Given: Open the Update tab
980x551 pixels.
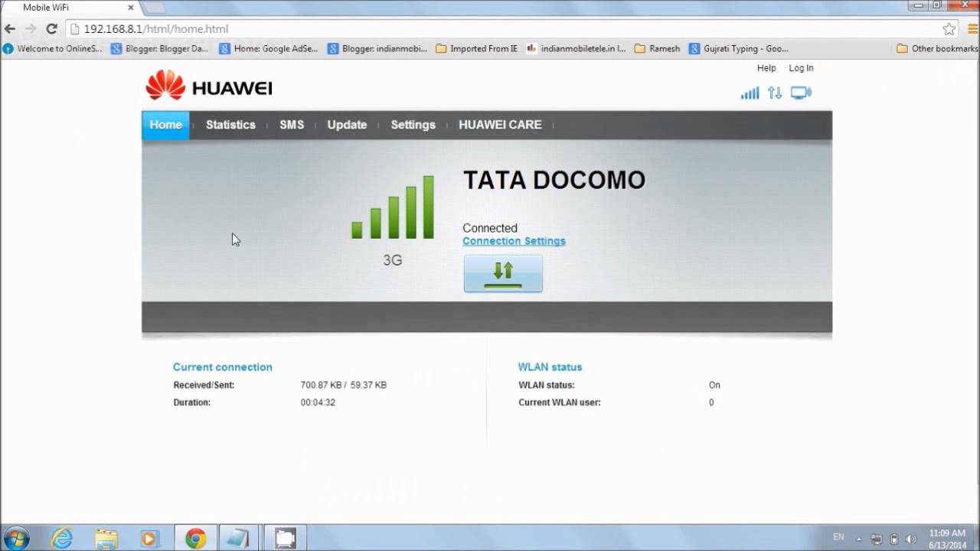Looking at the screenshot, I should click(x=347, y=125).
